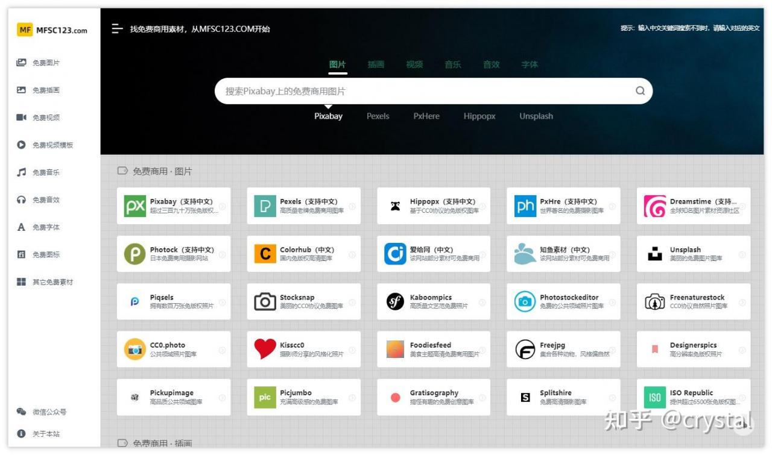The width and height of the screenshot is (772, 455).
Task: Select PxHere as search source
Action: tap(426, 116)
